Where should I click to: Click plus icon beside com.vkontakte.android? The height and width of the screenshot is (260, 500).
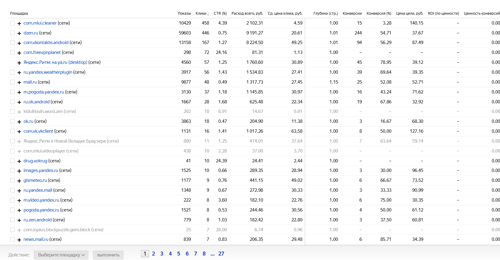(x=19, y=43)
